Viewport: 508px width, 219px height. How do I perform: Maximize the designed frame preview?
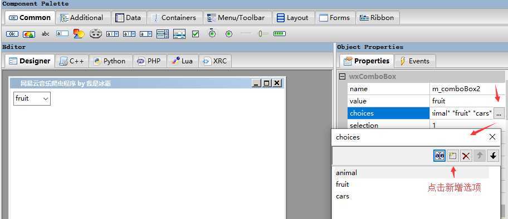coord(266,83)
